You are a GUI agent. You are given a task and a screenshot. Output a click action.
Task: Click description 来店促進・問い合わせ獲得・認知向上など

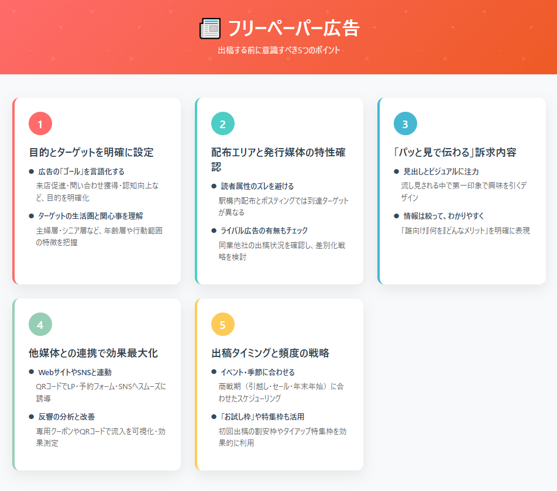point(97,191)
